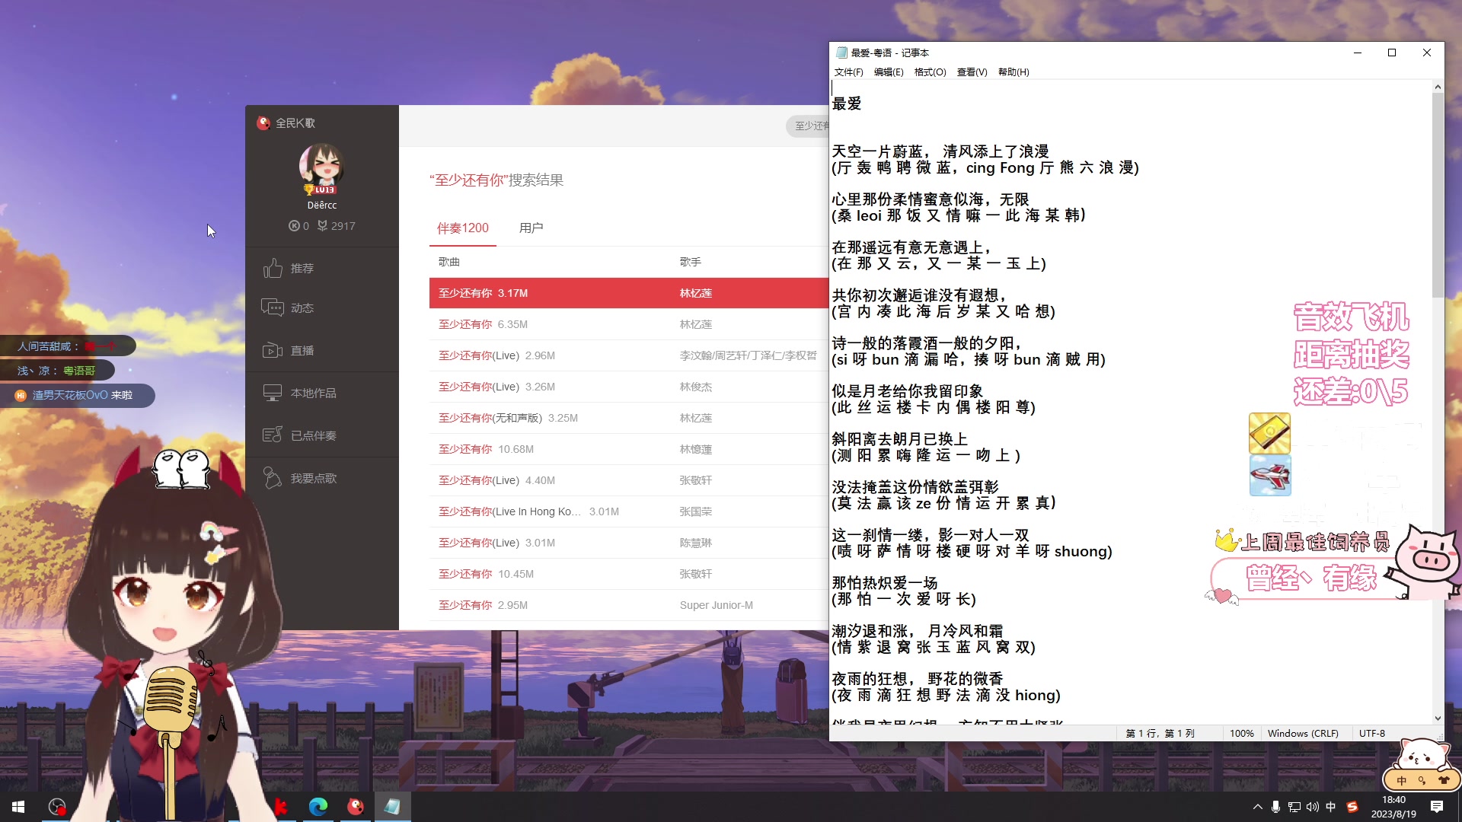Open Notepad taskbar icon

click(x=392, y=807)
